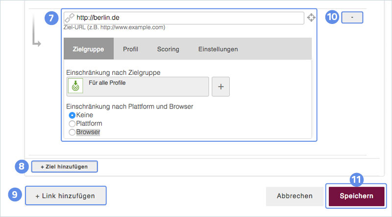This screenshot has width=392, height=217.
Task: Focus the Ziel-URL input field
Action: tap(189, 18)
